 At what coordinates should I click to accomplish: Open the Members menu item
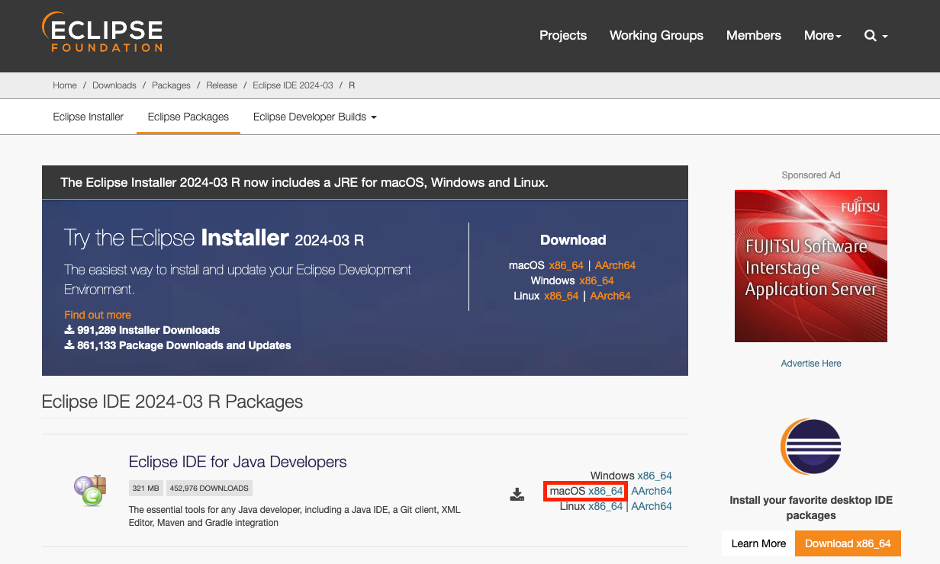coord(754,35)
